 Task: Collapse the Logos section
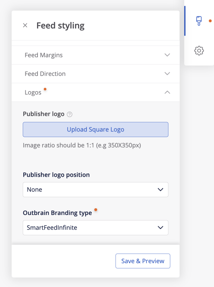tap(167, 92)
